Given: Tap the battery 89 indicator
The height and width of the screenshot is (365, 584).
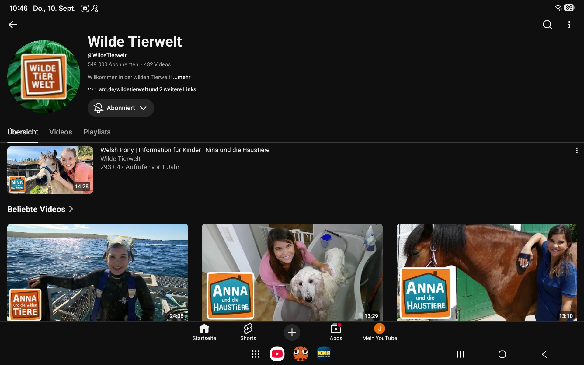Looking at the screenshot, I should (x=569, y=8).
